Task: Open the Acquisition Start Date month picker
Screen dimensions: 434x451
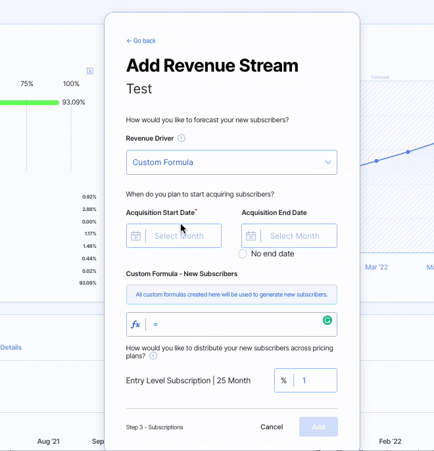Action: [x=179, y=236]
